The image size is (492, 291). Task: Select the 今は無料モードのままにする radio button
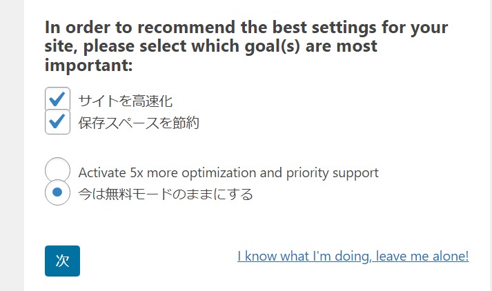(58, 192)
